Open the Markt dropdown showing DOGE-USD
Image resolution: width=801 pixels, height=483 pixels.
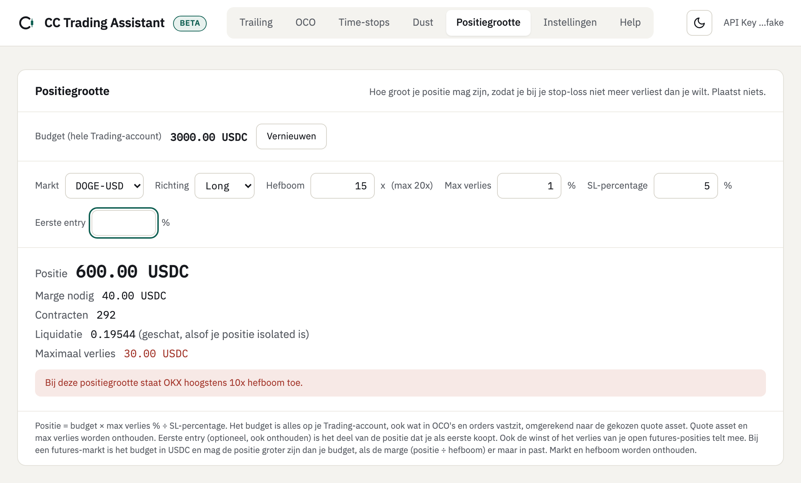(x=104, y=186)
